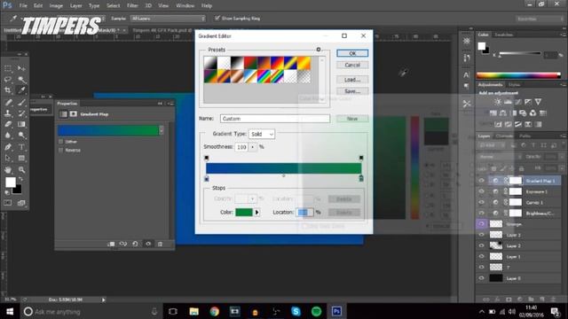Add a Channel Mixer adjustment
This screenshot has width=568, height=319.
coord(532,113)
